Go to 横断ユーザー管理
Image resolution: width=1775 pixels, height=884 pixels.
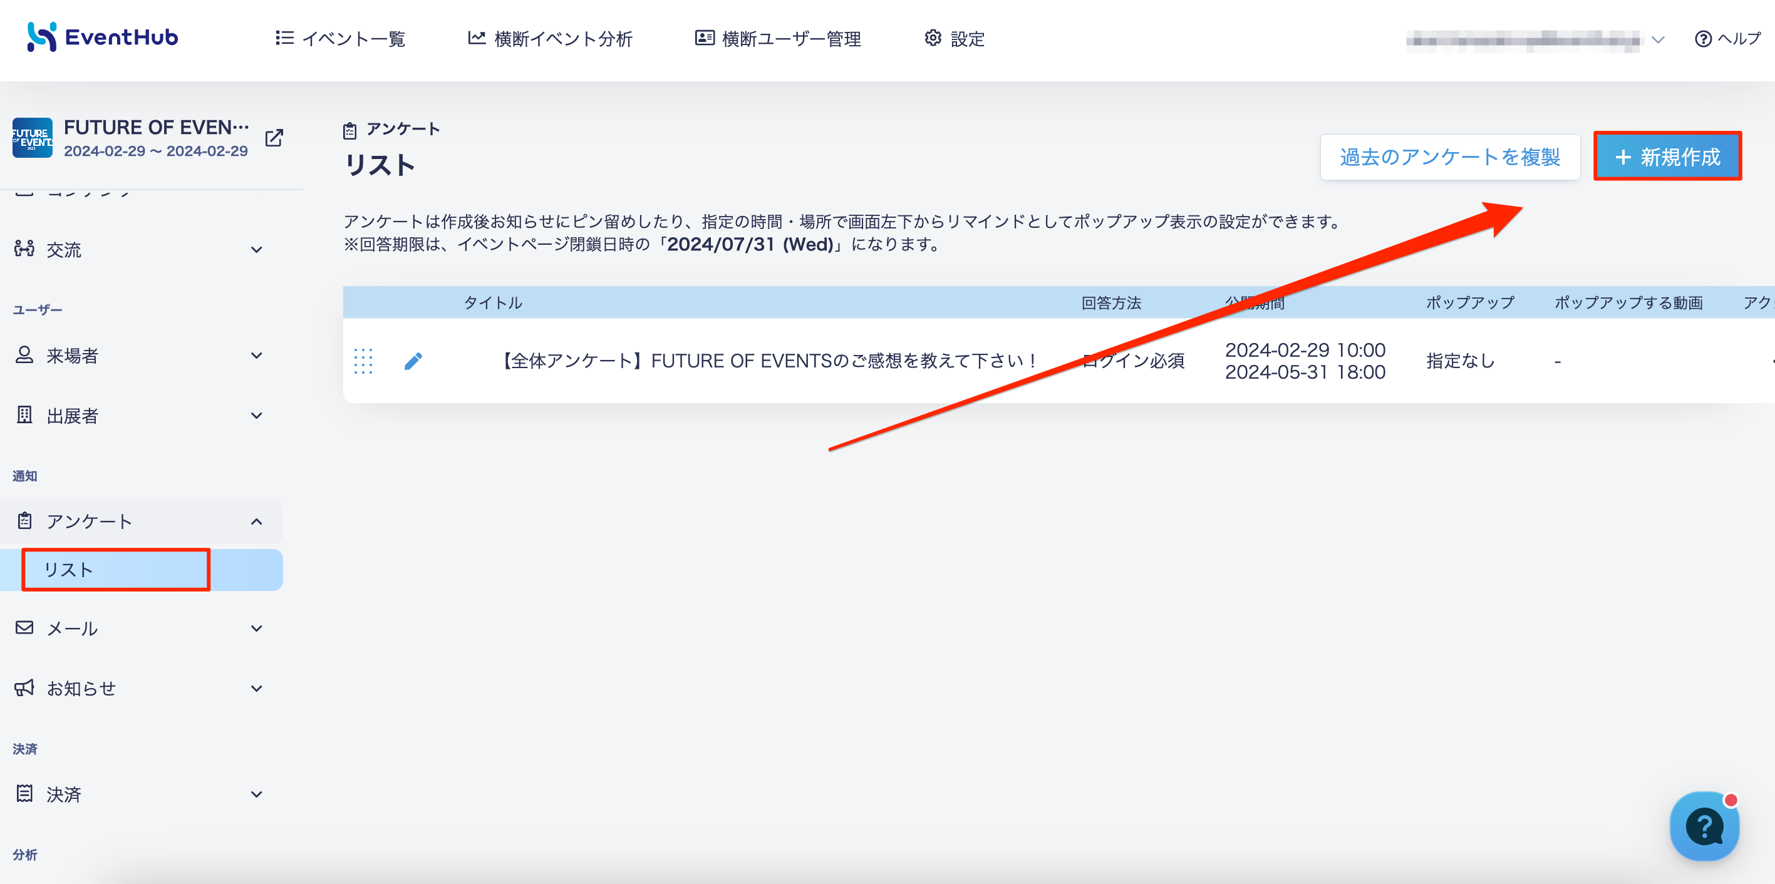click(778, 39)
